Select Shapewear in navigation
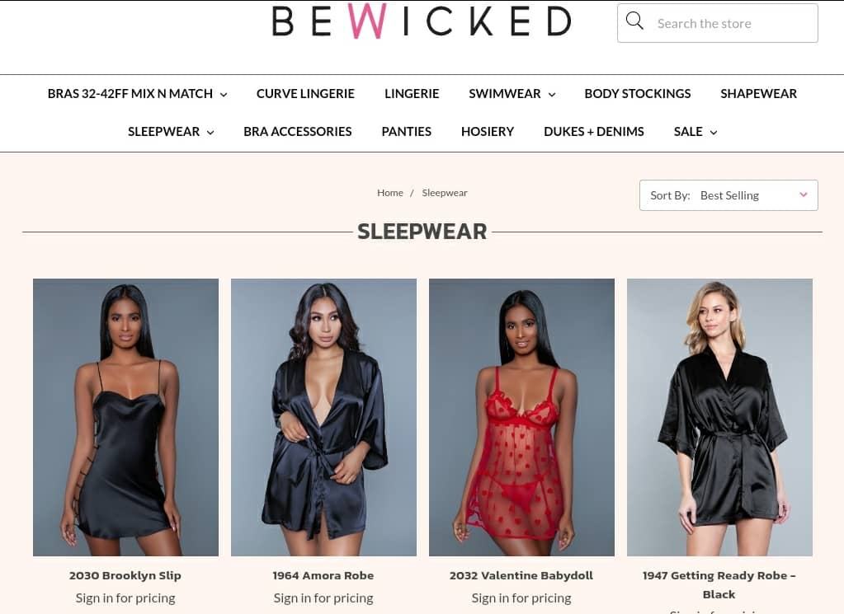 click(x=758, y=94)
